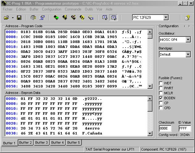This screenshot has height=153, width=195.
Task: Enable the PWRT fuse checkbox
Action: pyautogui.click(x=161, y=88)
